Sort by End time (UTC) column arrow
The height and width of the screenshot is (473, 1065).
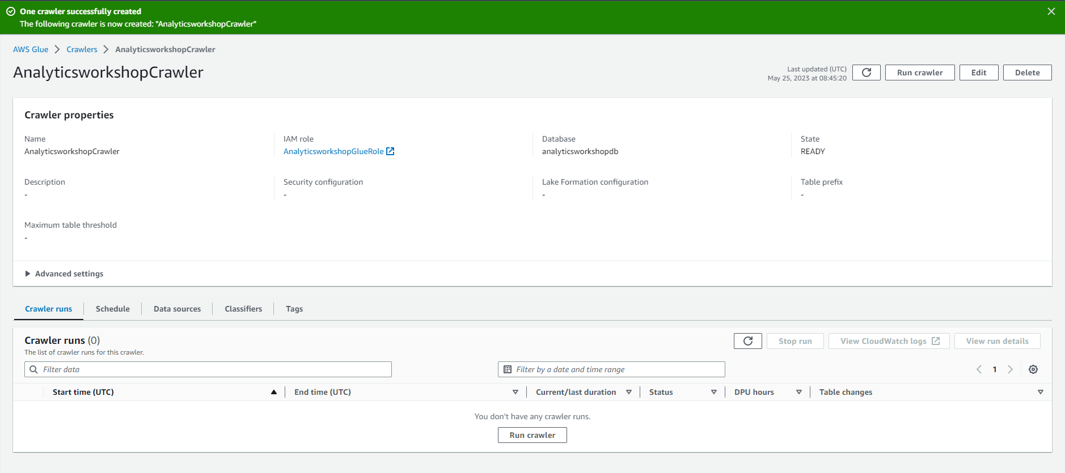point(515,392)
